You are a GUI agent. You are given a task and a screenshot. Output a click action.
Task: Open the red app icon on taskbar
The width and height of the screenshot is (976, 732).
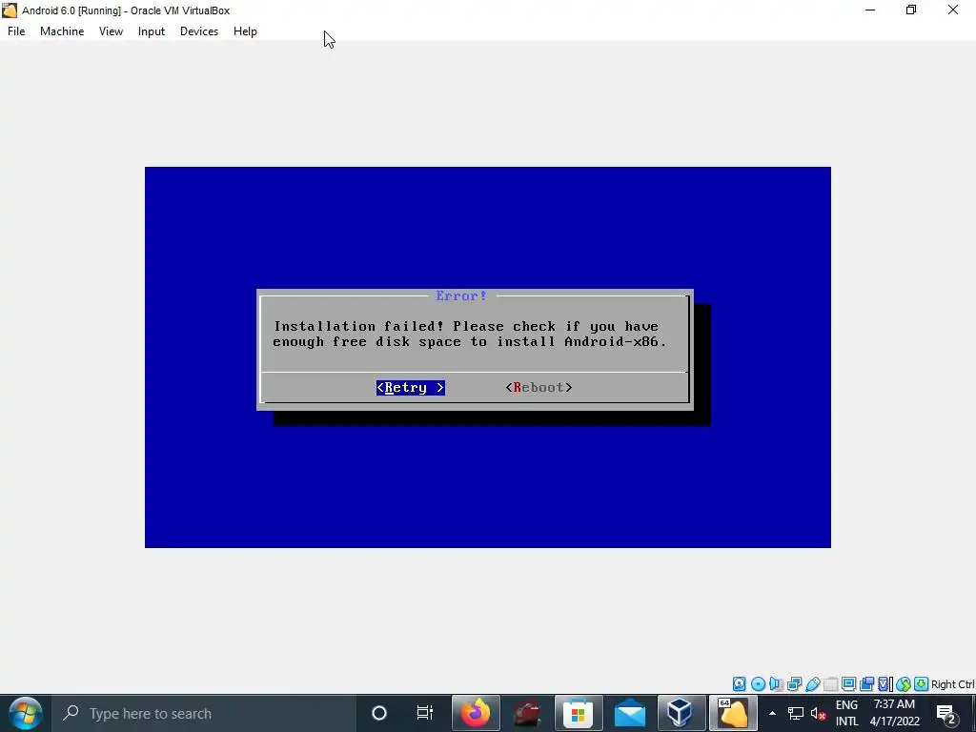tap(527, 713)
